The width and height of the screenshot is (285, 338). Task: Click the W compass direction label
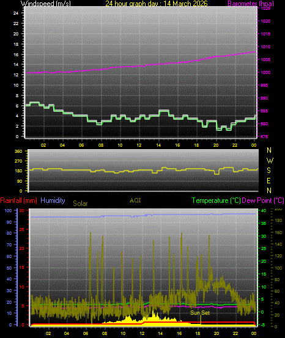270,160
